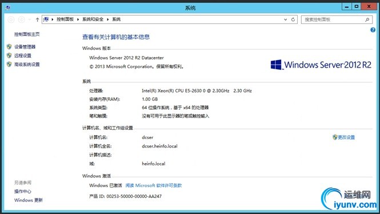
Task: Select 控制面板 breadcrumb in address bar
Action: pos(65,19)
